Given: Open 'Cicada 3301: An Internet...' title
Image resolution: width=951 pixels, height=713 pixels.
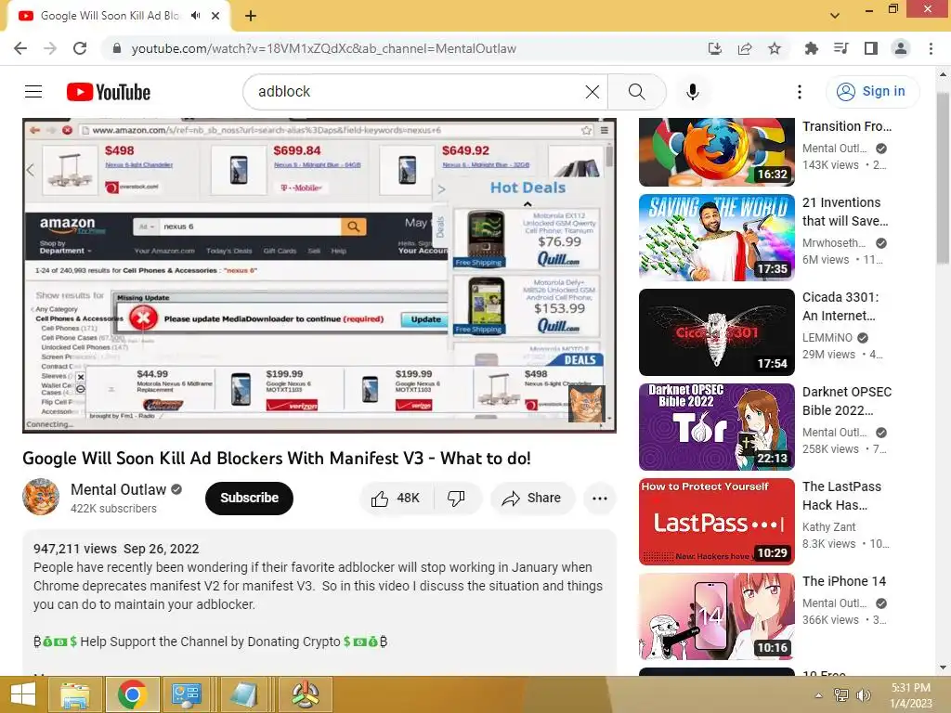Looking at the screenshot, I should (x=840, y=306).
